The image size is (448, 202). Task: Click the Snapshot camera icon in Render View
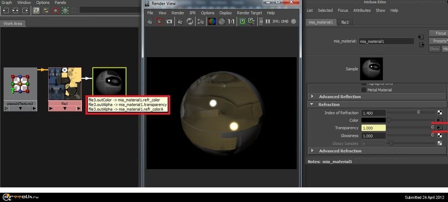[x=169, y=21]
